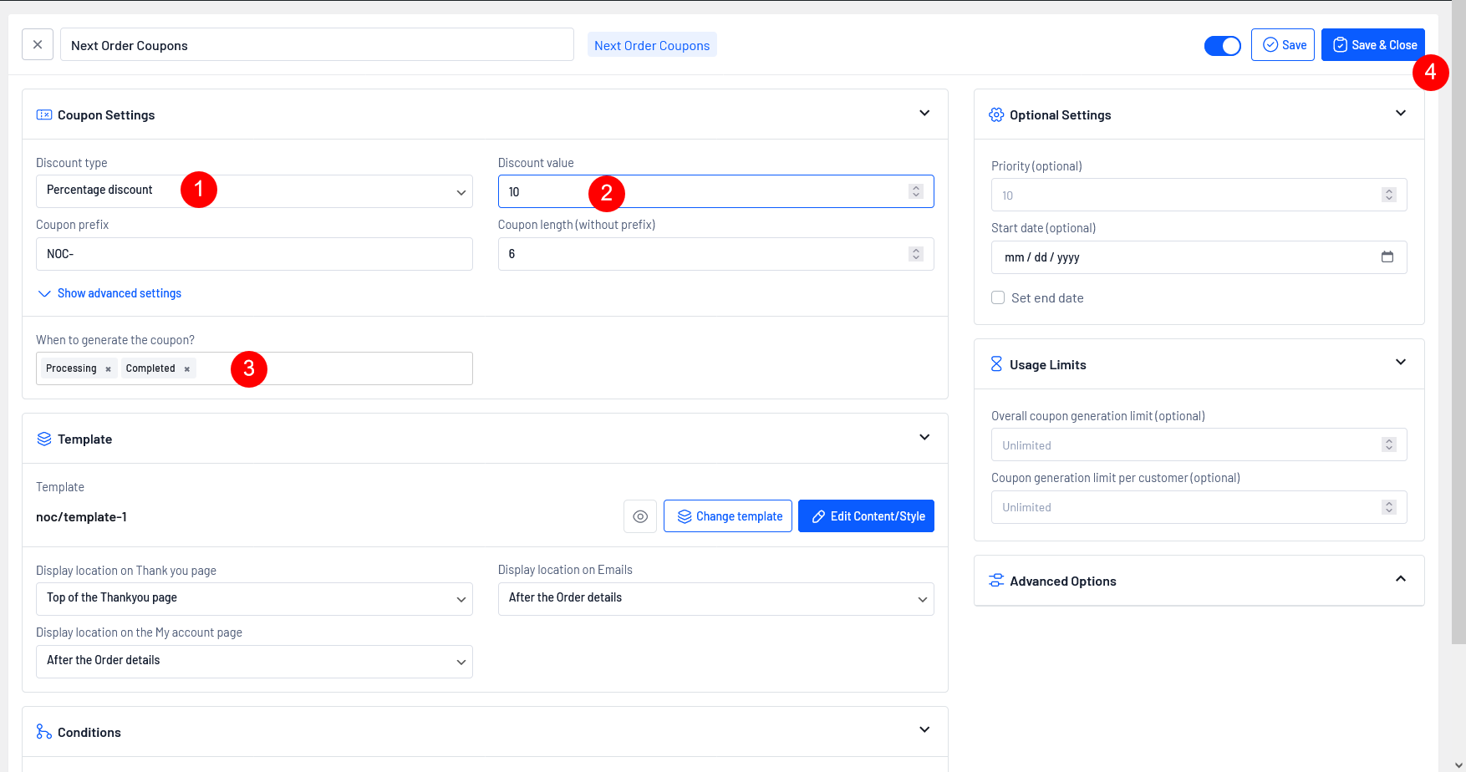Open the Start date calendar picker icon
Image resolution: width=1466 pixels, height=772 pixels.
tap(1387, 257)
